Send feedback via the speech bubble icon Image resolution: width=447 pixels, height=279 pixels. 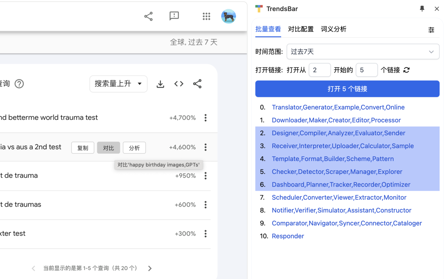point(174,16)
